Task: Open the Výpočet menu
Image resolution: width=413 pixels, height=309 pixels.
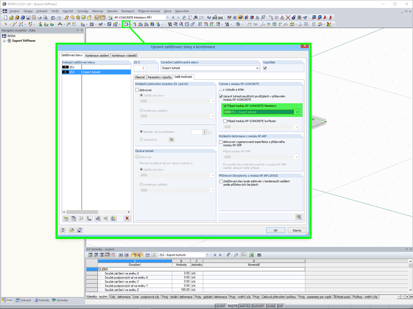Action: 68,11
